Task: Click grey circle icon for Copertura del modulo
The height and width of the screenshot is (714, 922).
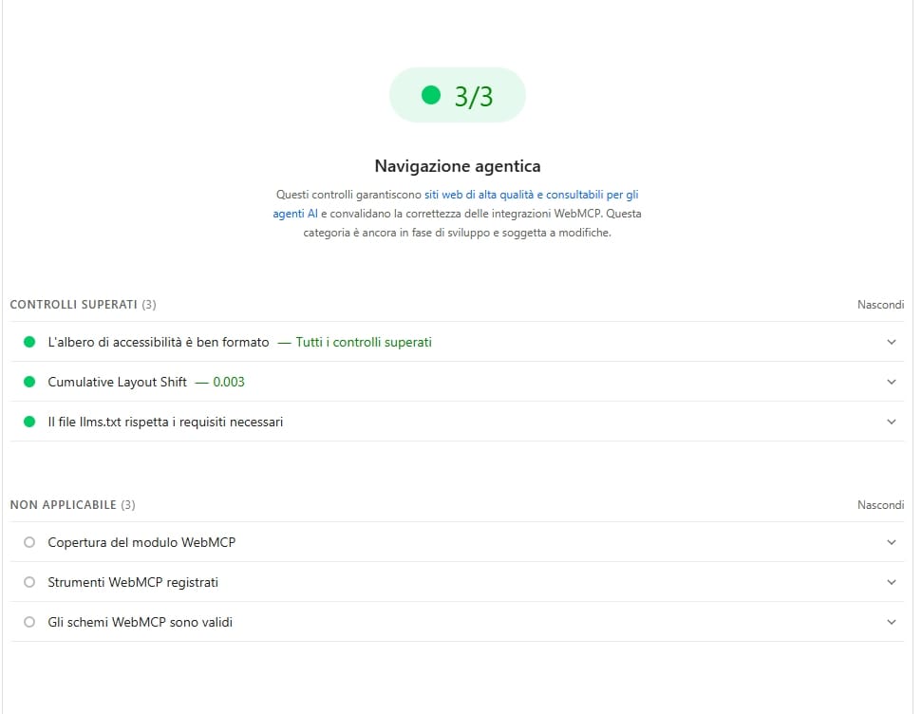Action: (x=29, y=542)
